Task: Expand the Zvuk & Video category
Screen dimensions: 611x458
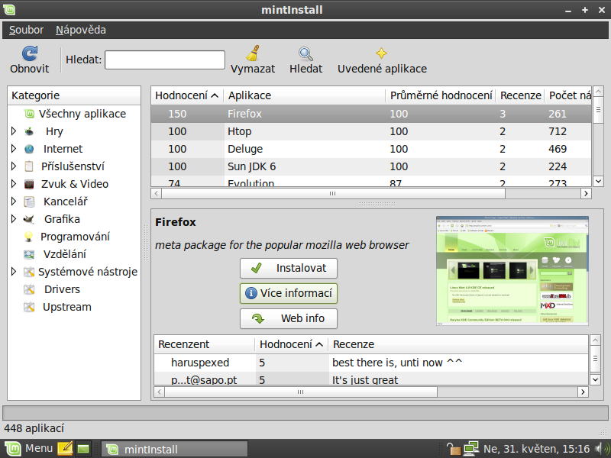Action: click(14, 184)
